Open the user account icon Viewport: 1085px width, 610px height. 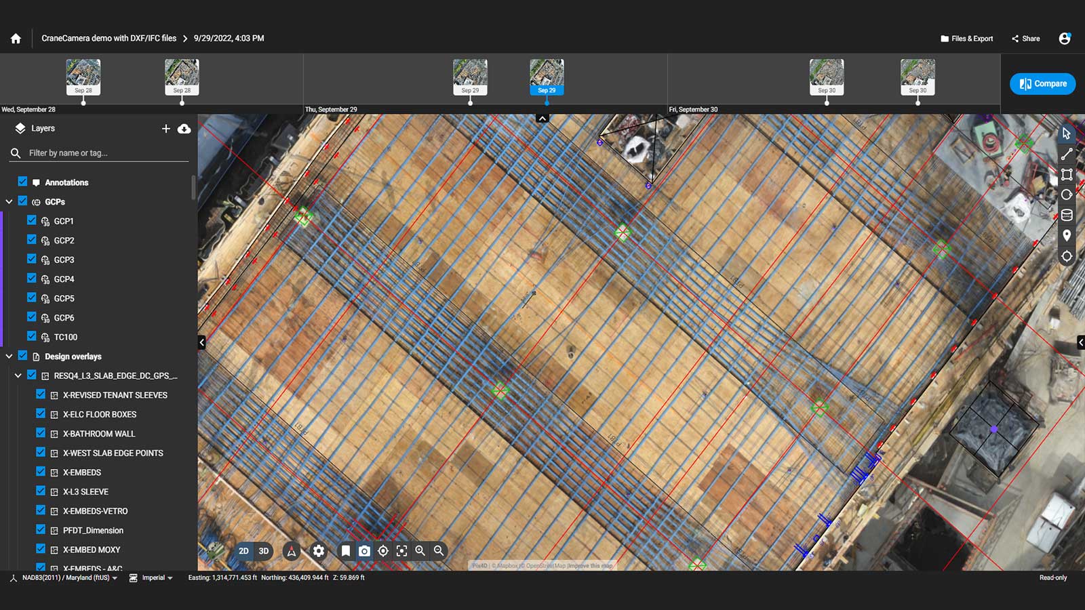1065,39
